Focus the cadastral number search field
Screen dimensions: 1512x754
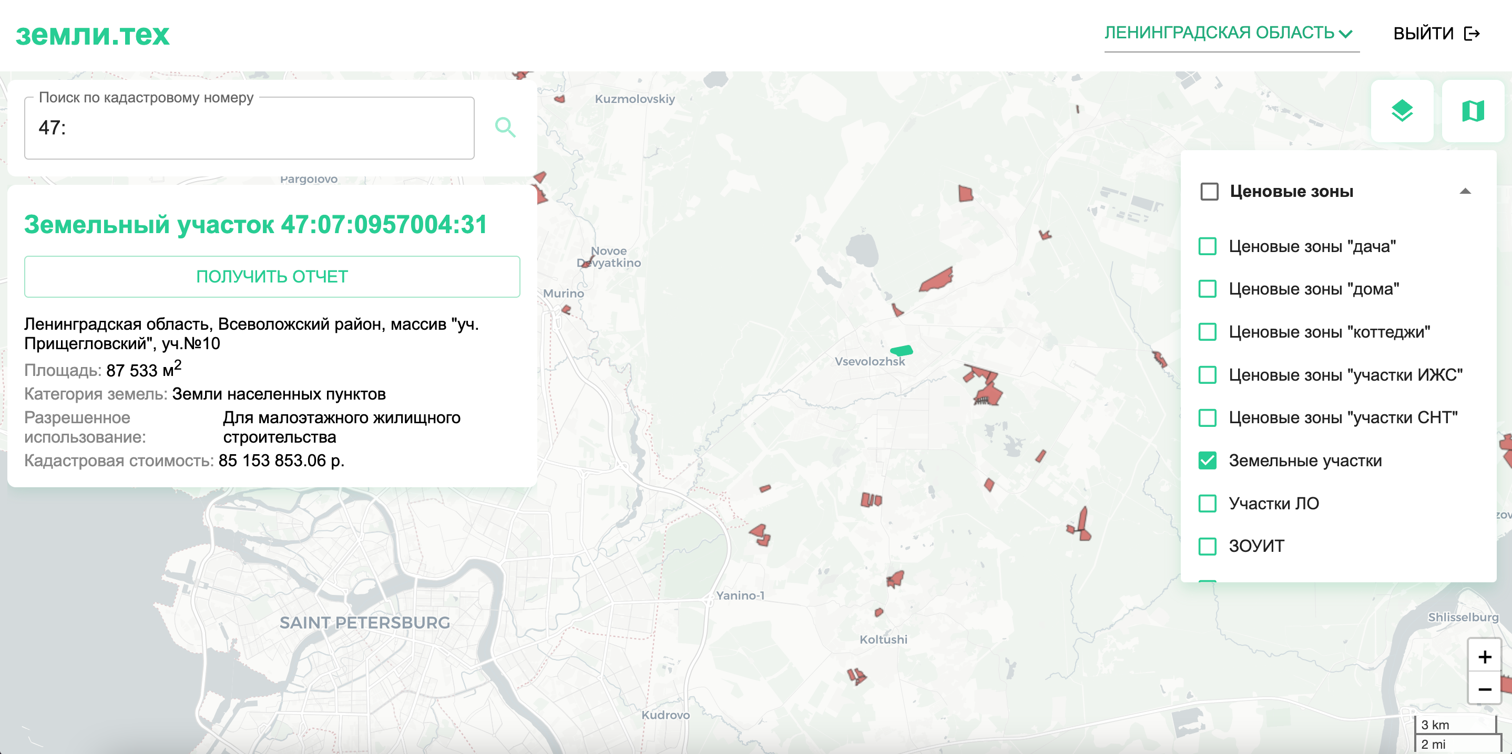(x=249, y=128)
